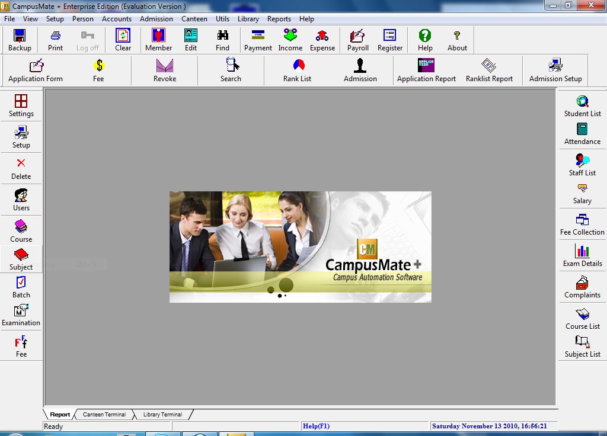Open Batch in the left sidebar

pos(21,287)
